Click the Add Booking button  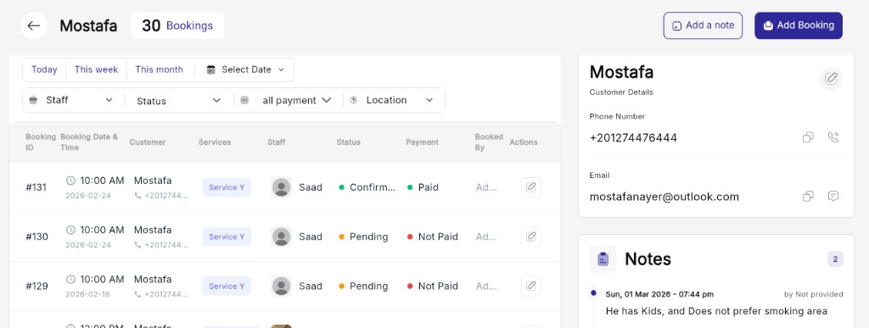point(799,25)
